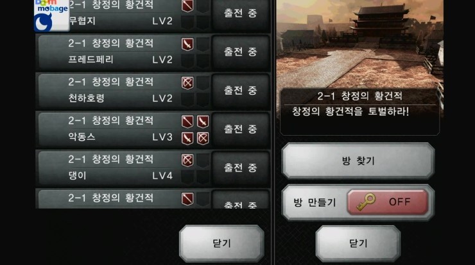Image resolution: width=475 pixels, height=265 pixels.
Task: Toggle the room lock key OFF switch
Action: click(388, 202)
